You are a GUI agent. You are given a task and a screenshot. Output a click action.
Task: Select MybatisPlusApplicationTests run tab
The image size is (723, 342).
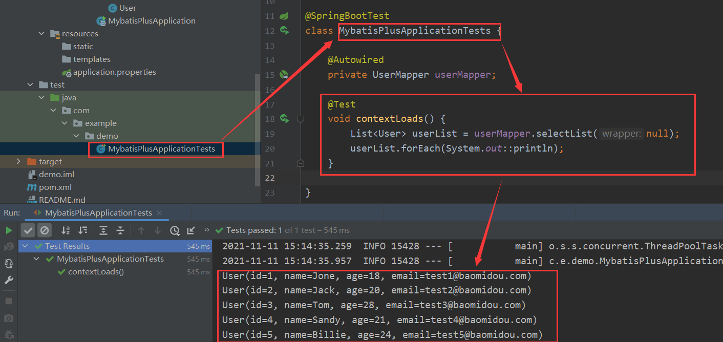pos(98,213)
